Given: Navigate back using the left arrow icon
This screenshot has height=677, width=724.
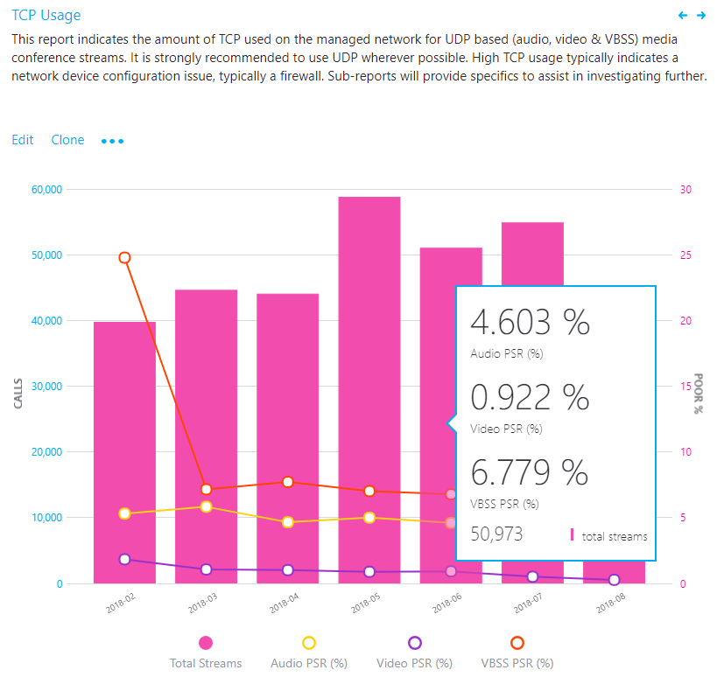Looking at the screenshot, I should point(682,15).
